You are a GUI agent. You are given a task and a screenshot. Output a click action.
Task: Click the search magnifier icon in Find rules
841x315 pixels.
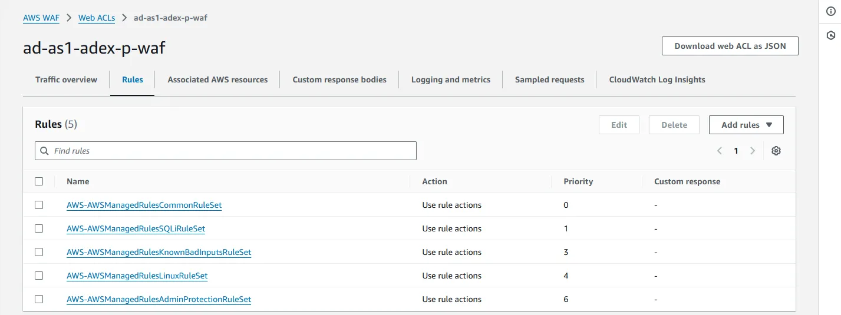pos(45,151)
